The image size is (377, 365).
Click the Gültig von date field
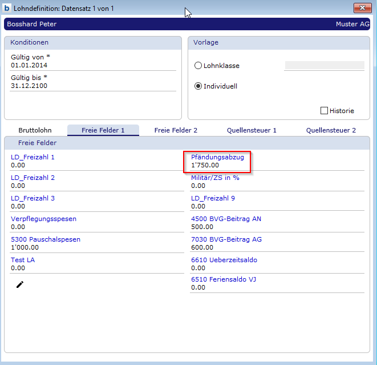tap(91, 65)
